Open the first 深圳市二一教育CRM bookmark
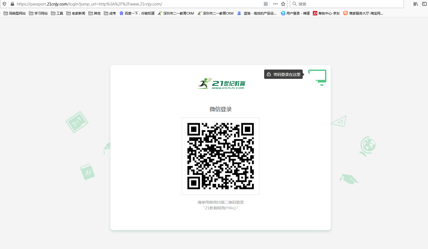Image resolution: width=428 pixels, height=249 pixels. point(176,13)
